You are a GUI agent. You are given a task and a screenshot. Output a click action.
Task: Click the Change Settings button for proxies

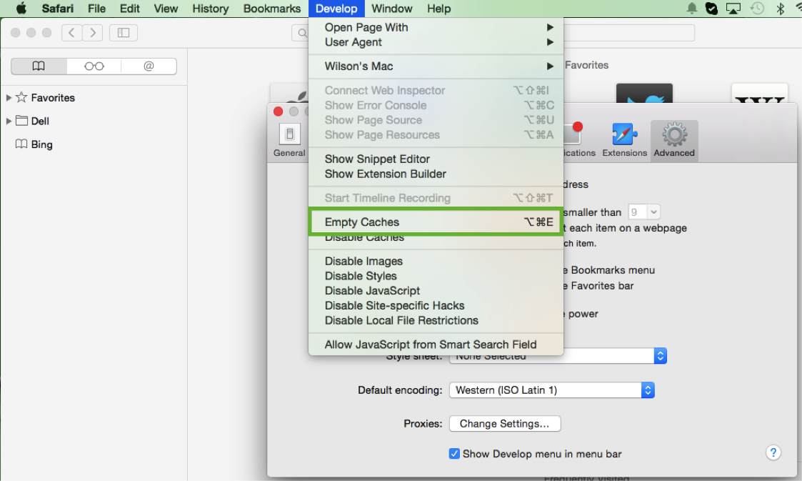(x=505, y=423)
